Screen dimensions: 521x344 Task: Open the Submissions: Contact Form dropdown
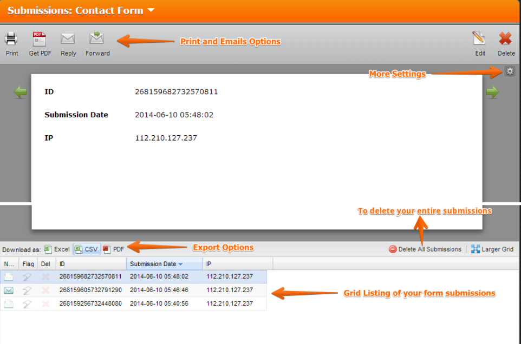pos(151,10)
